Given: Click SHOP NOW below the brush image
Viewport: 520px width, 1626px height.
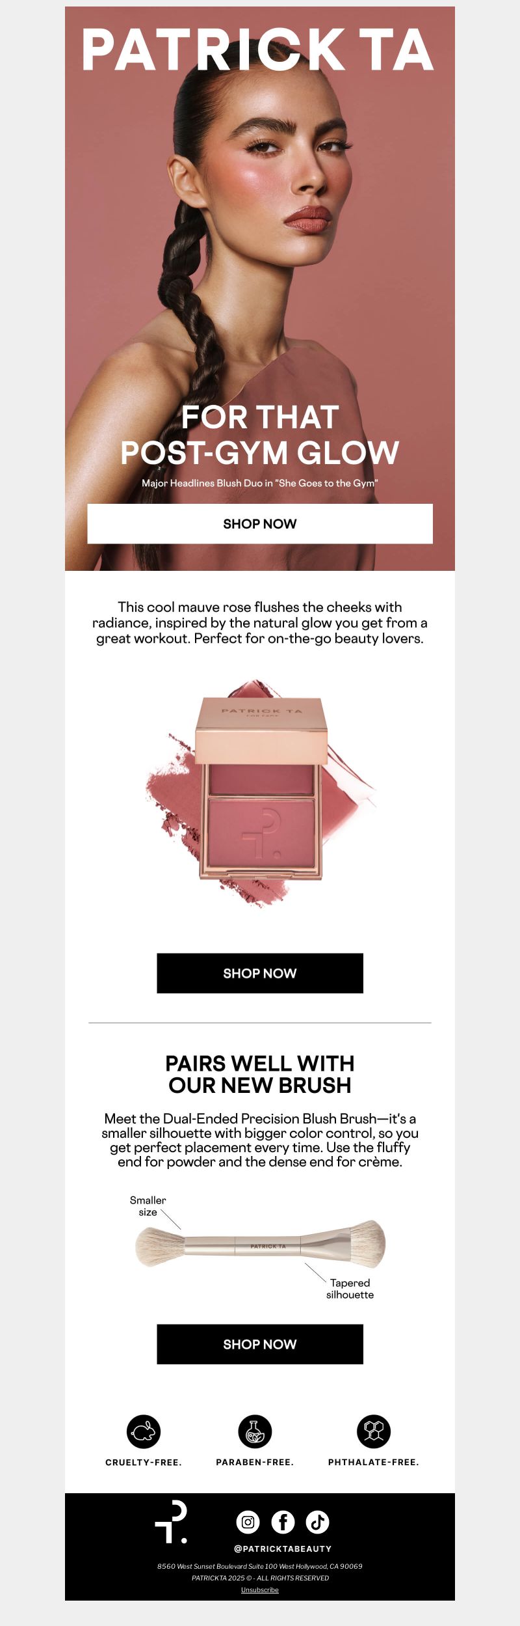Looking at the screenshot, I should tap(260, 1344).
